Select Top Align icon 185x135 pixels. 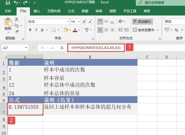pyautogui.click(x=100, y=21)
